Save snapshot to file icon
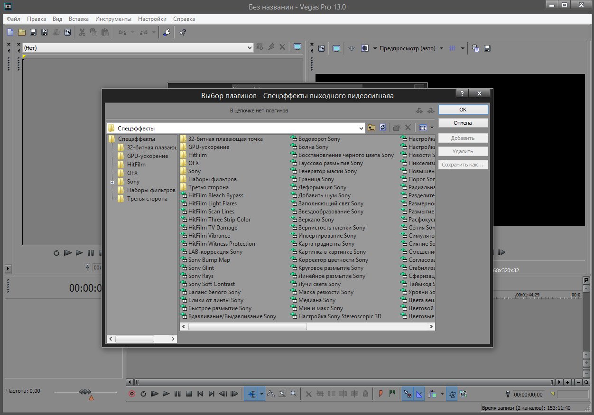The height and width of the screenshot is (415, 594). [487, 48]
